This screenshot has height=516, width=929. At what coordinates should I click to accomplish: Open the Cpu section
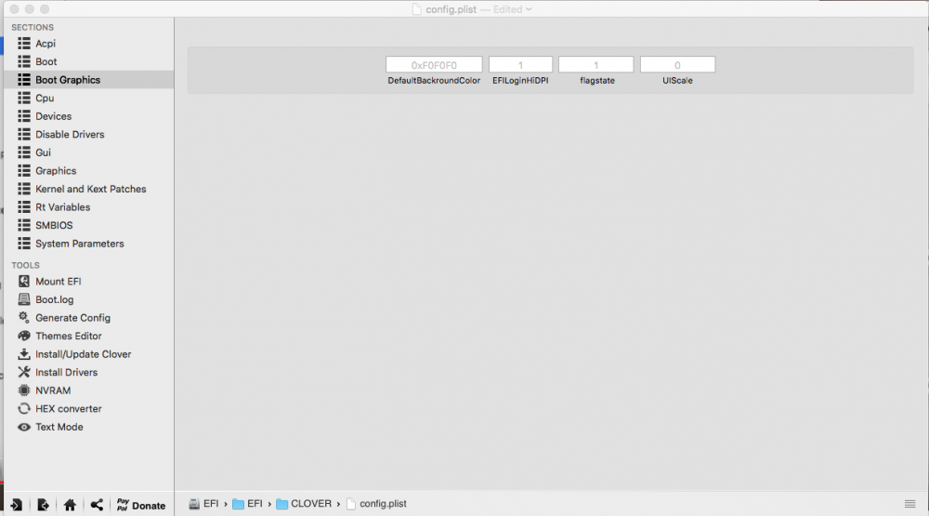click(89, 98)
